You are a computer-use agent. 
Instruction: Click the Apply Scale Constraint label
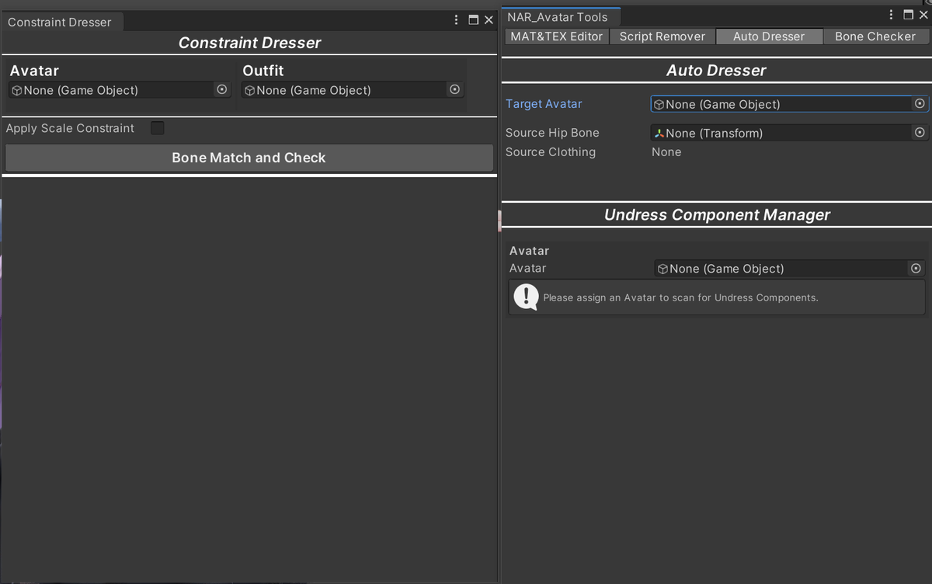point(70,128)
